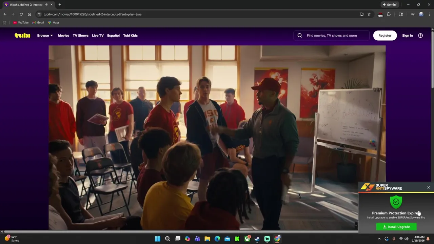Open Chrome three-dot menu
434x244 pixels.
point(429,14)
